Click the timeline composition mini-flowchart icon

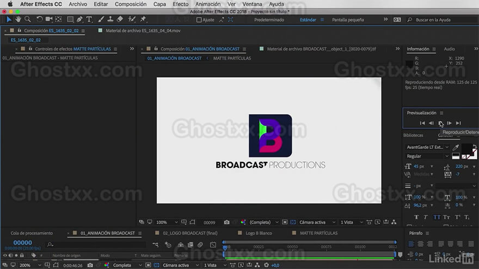click(x=156, y=245)
